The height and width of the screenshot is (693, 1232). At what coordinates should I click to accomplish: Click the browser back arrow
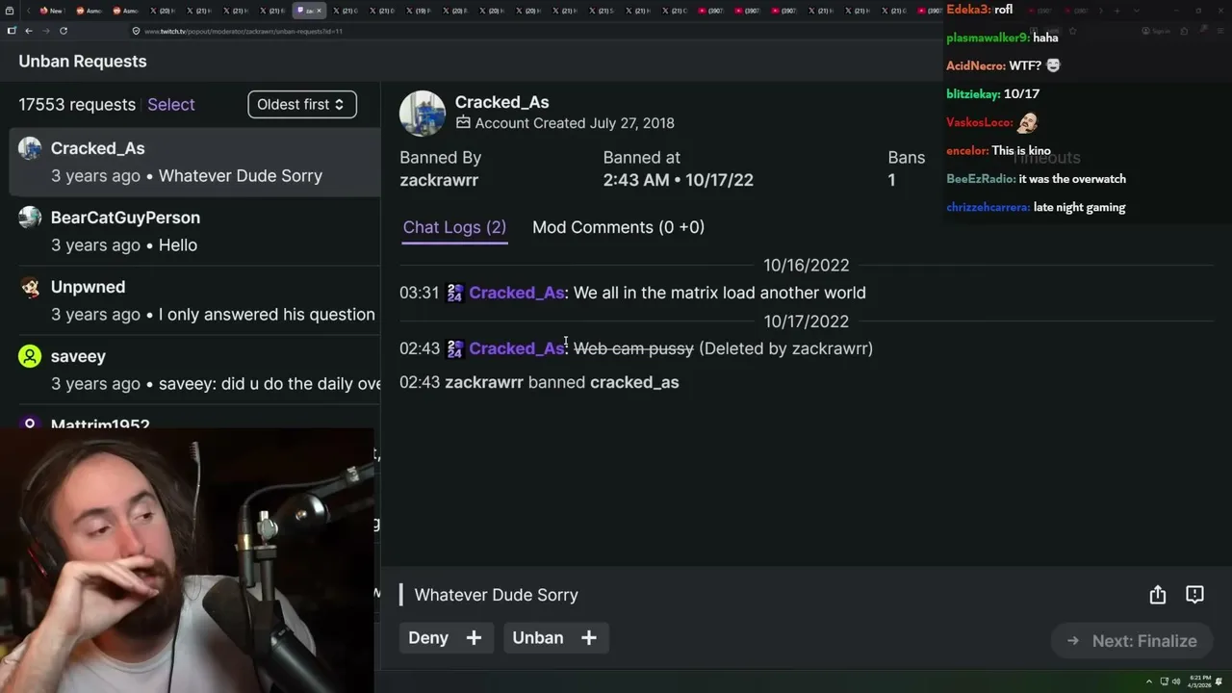click(x=29, y=31)
